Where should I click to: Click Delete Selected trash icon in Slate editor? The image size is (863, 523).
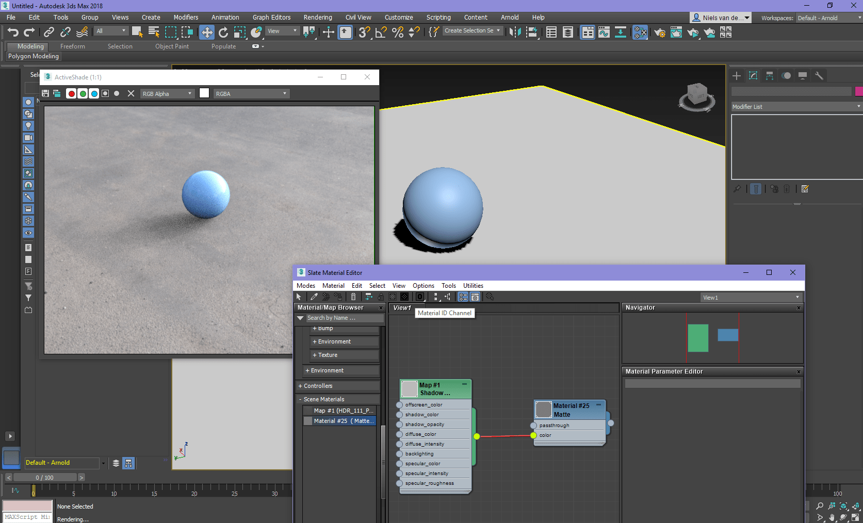(353, 297)
